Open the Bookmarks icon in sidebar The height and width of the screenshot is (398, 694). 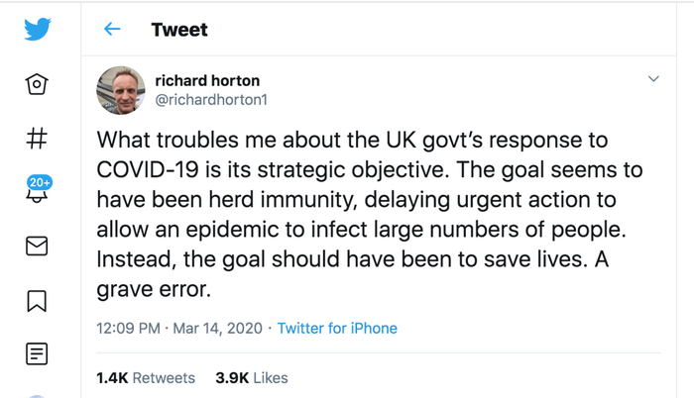pos(37,299)
